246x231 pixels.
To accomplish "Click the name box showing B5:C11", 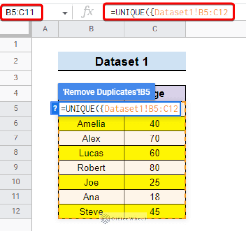I will coord(29,13).
